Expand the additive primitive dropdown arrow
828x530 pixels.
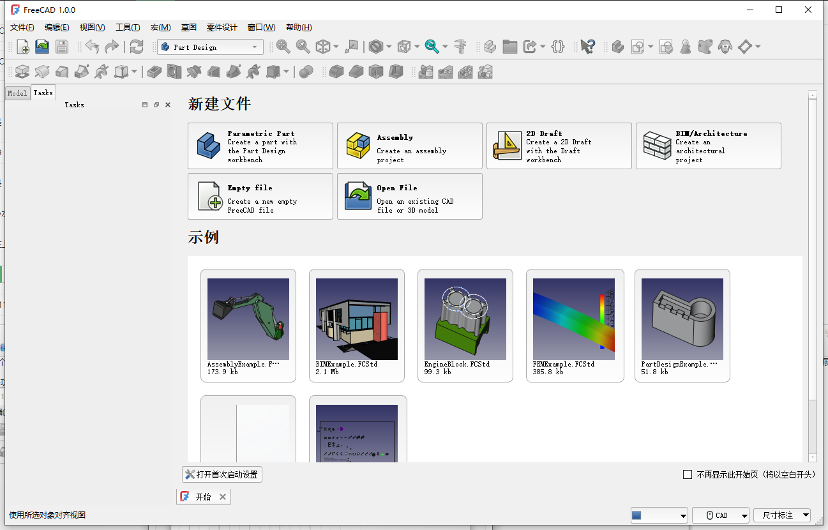tap(134, 72)
